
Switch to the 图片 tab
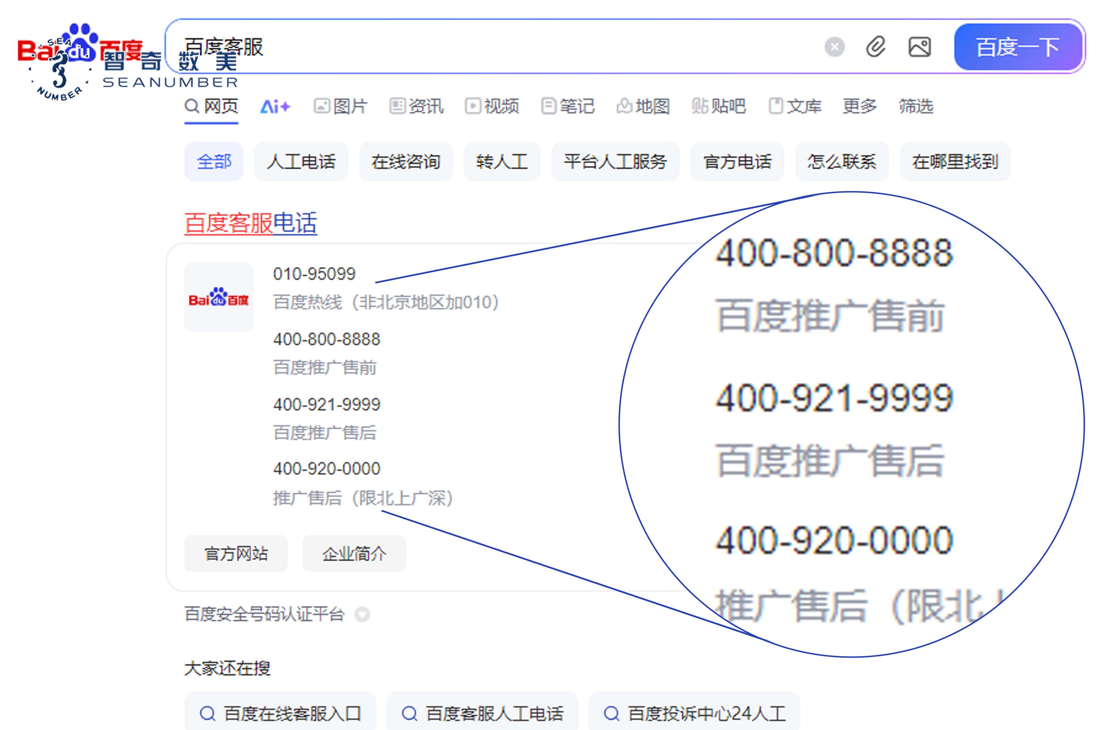pyautogui.click(x=341, y=106)
